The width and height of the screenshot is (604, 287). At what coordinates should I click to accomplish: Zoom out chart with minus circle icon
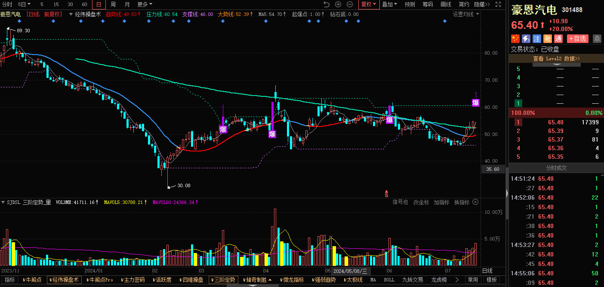point(350,4)
